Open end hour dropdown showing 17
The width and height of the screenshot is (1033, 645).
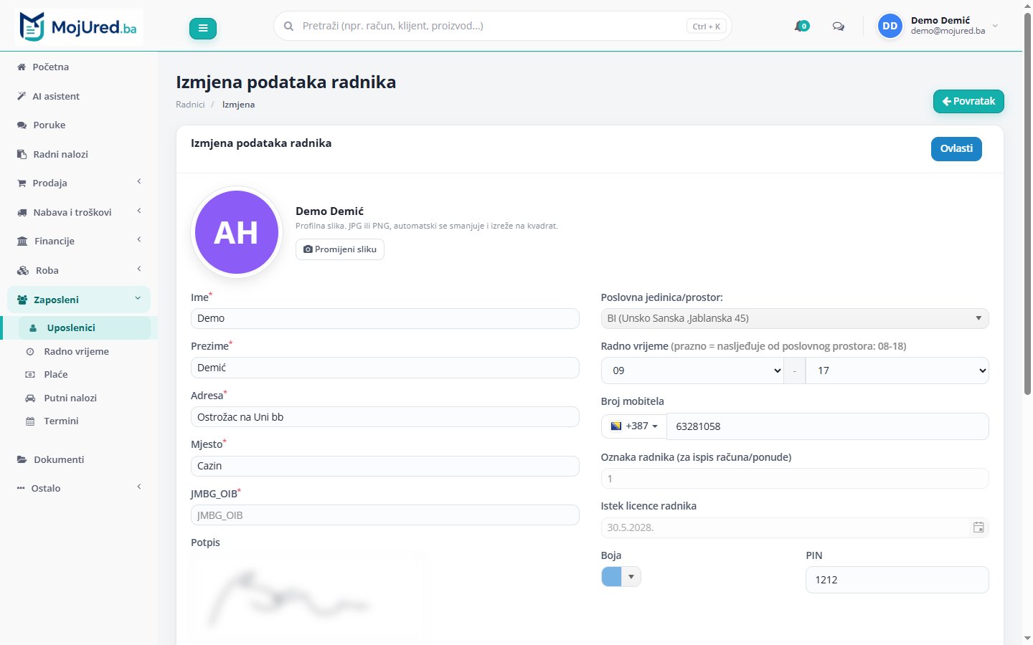[x=897, y=371]
